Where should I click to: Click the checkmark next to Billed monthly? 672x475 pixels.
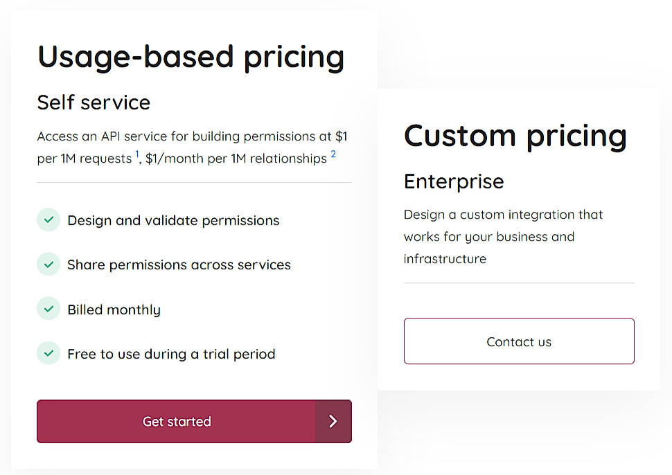coord(48,308)
